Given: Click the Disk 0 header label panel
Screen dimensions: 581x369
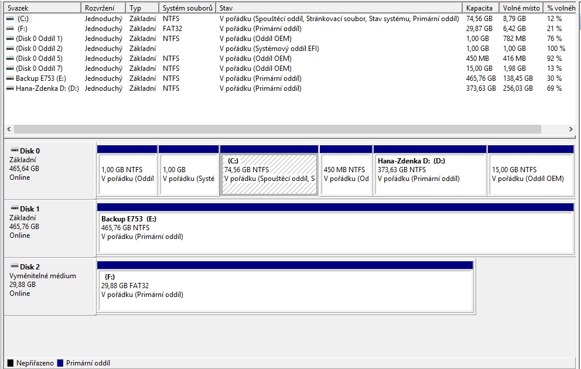Looking at the screenshot, I should pos(50,171).
